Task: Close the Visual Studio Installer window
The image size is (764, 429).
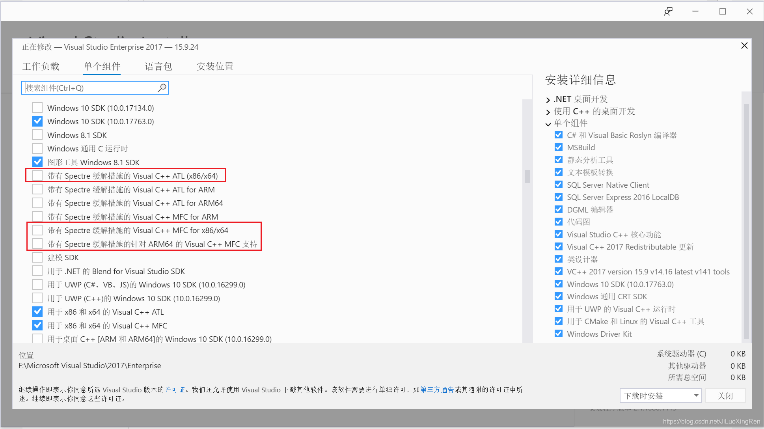Action: (750, 11)
